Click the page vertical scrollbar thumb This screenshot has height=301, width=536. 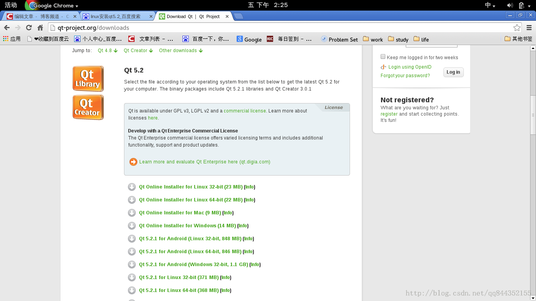click(x=532, y=115)
